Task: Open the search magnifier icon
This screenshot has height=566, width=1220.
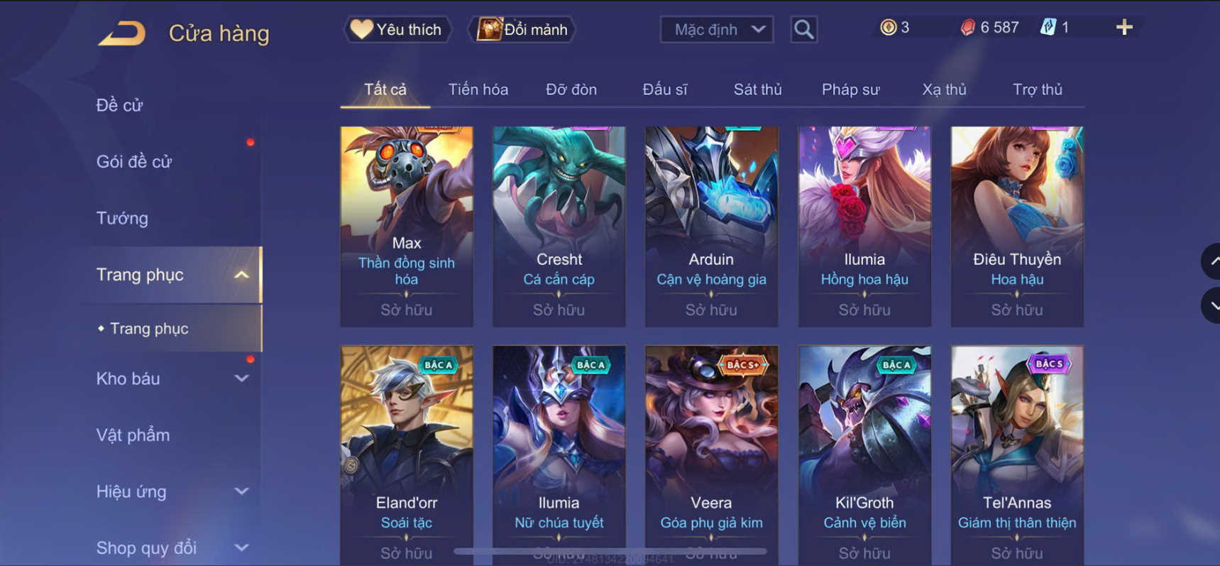Action: tap(803, 30)
